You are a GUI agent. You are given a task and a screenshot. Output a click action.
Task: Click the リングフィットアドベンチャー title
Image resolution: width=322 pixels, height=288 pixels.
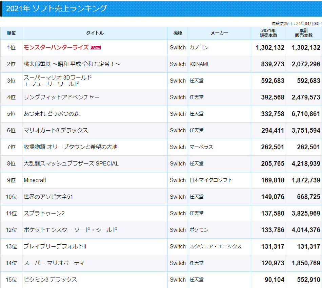pyautogui.click(x=62, y=97)
